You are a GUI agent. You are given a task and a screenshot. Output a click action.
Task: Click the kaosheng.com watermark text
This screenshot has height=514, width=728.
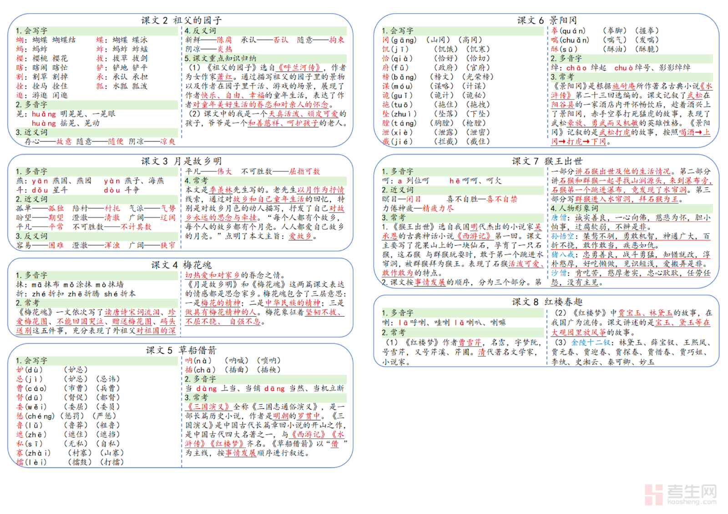coord(692,502)
